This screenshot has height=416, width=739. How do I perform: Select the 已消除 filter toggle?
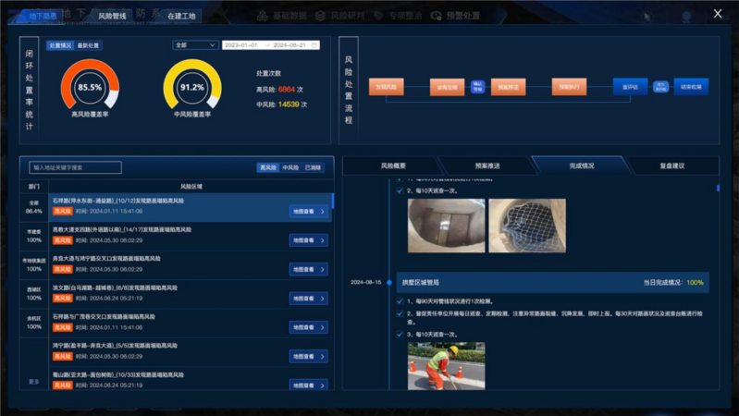(x=314, y=167)
